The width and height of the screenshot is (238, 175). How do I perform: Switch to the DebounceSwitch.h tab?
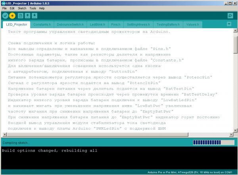(x=70, y=25)
